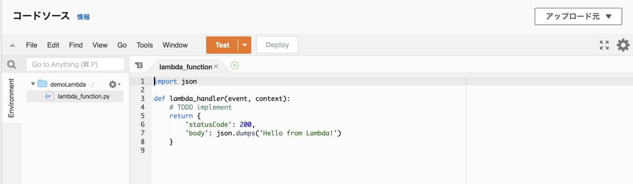The image size is (633, 184).
Task: Open the editor preferences gear icon
Action: coord(623,45)
